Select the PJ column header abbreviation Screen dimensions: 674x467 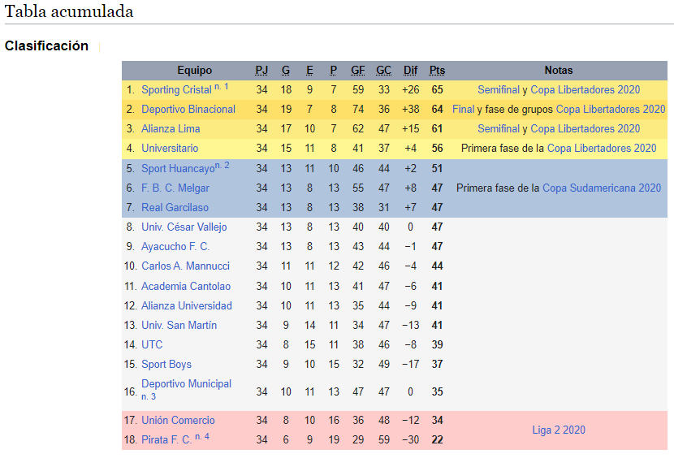[261, 71]
